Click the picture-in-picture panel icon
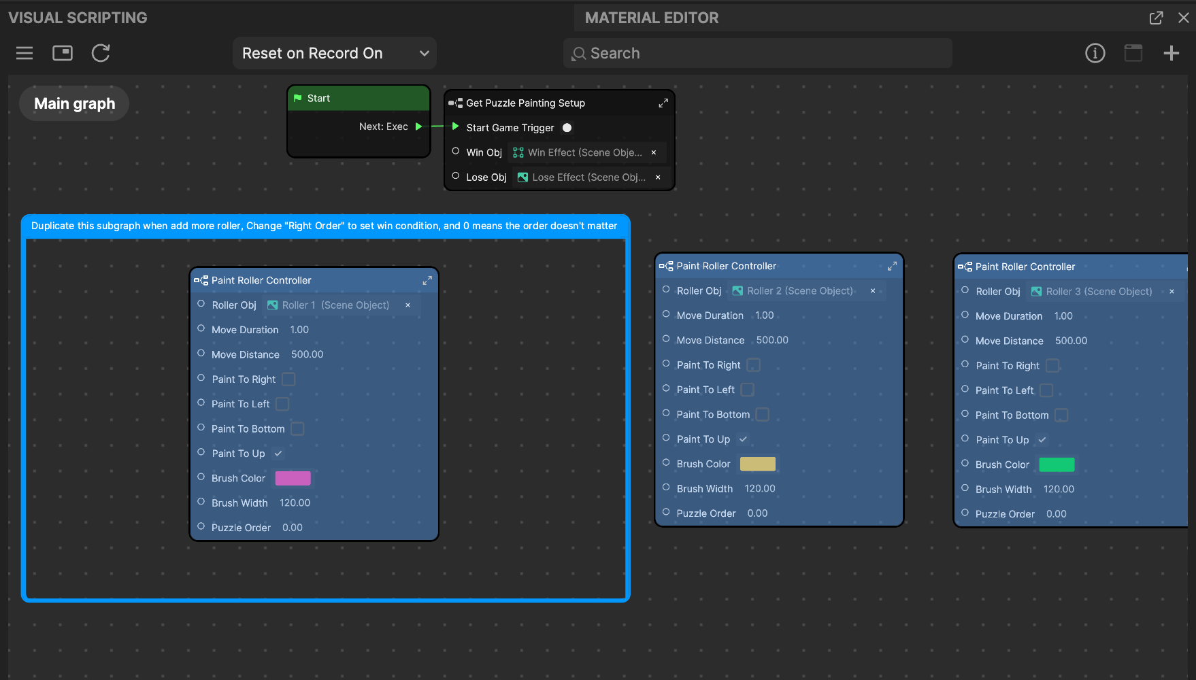The image size is (1196, 680). pos(63,53)
